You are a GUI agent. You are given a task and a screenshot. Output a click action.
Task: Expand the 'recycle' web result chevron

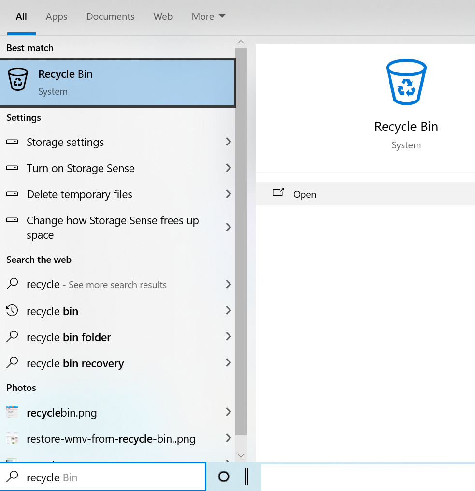tap(228, 284)
